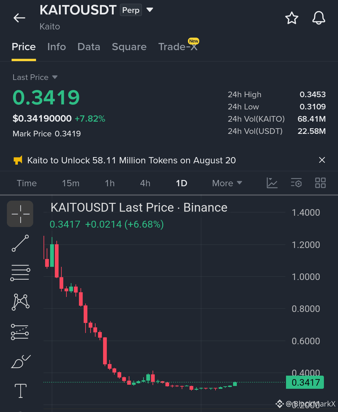Screen dimensions: 338x412
Task: Tap the back arrow icon
Action: point(19,18)
